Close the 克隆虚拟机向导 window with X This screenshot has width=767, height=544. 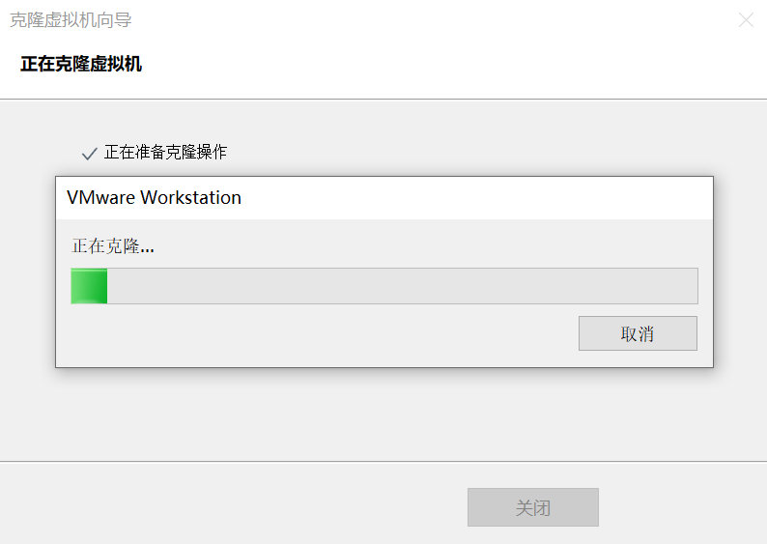point(746,20)
